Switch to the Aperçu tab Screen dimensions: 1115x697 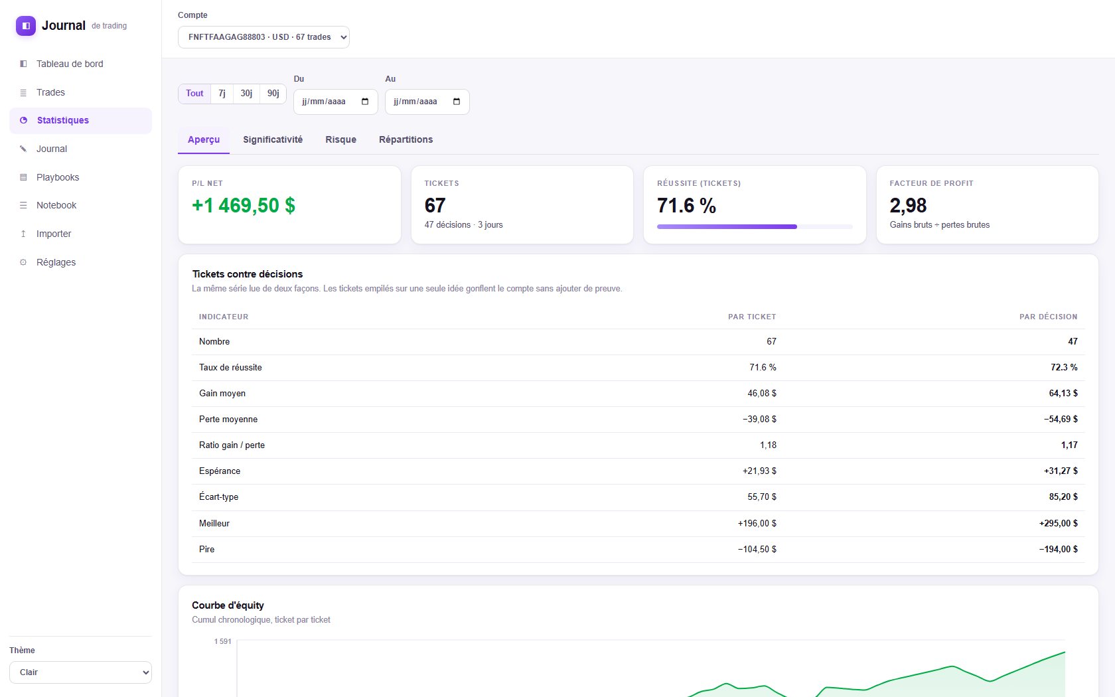(204, 140)
